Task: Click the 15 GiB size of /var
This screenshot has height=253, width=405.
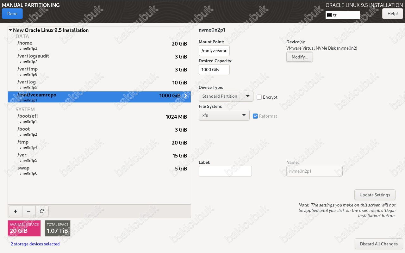Action: coord(179,156)
